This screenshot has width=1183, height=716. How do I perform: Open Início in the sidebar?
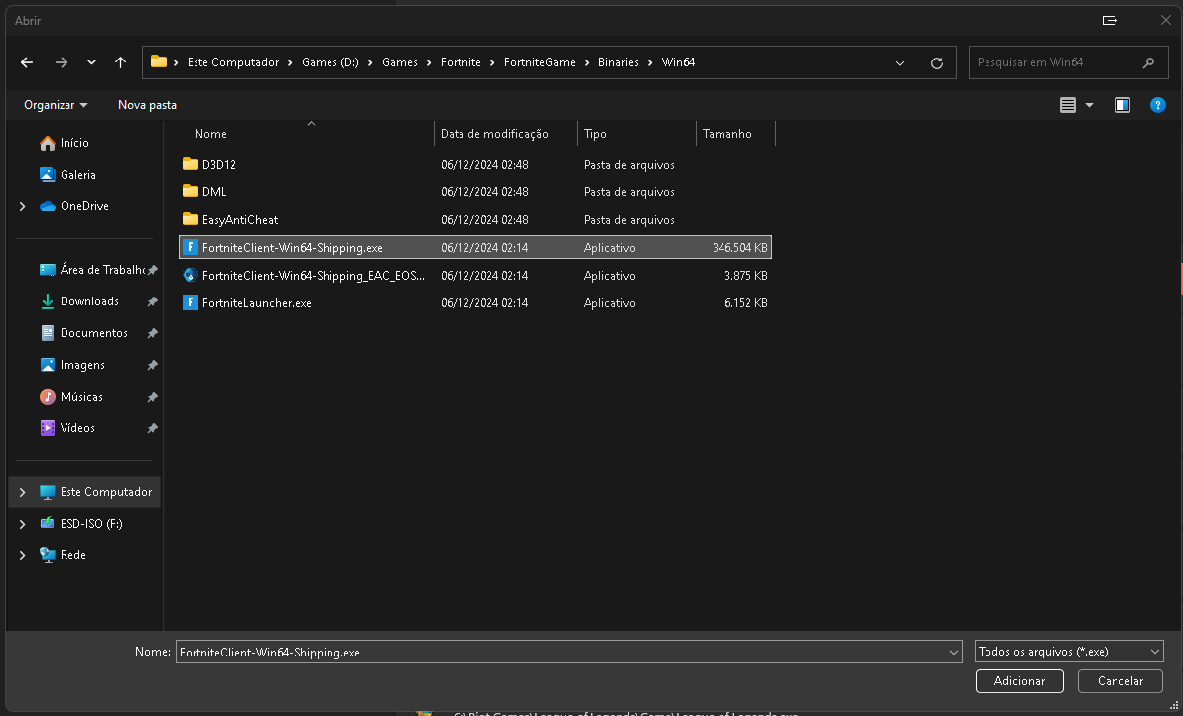point(74,143)
